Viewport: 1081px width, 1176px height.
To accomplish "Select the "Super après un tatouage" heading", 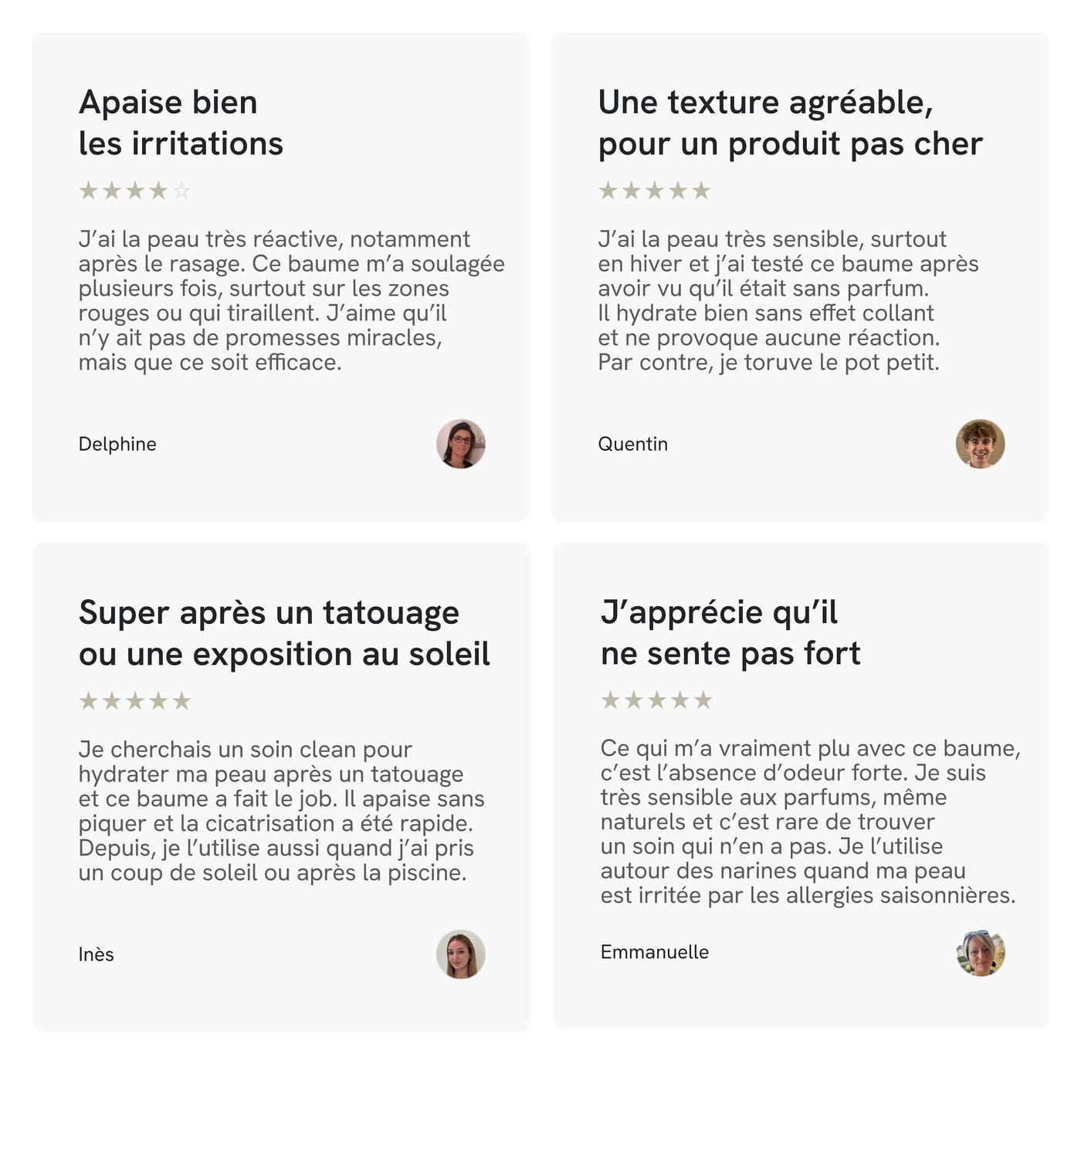I will coord(284,633).
